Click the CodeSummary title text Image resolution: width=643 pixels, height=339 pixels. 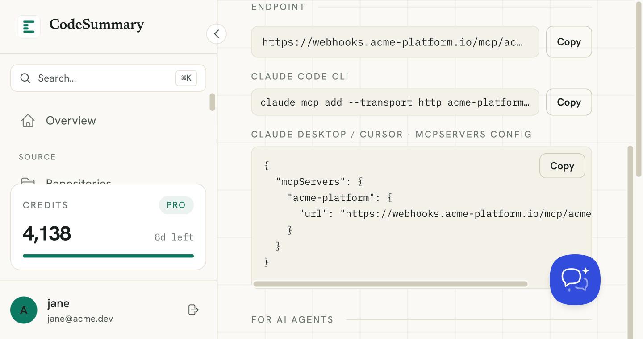tap(96, 25)
